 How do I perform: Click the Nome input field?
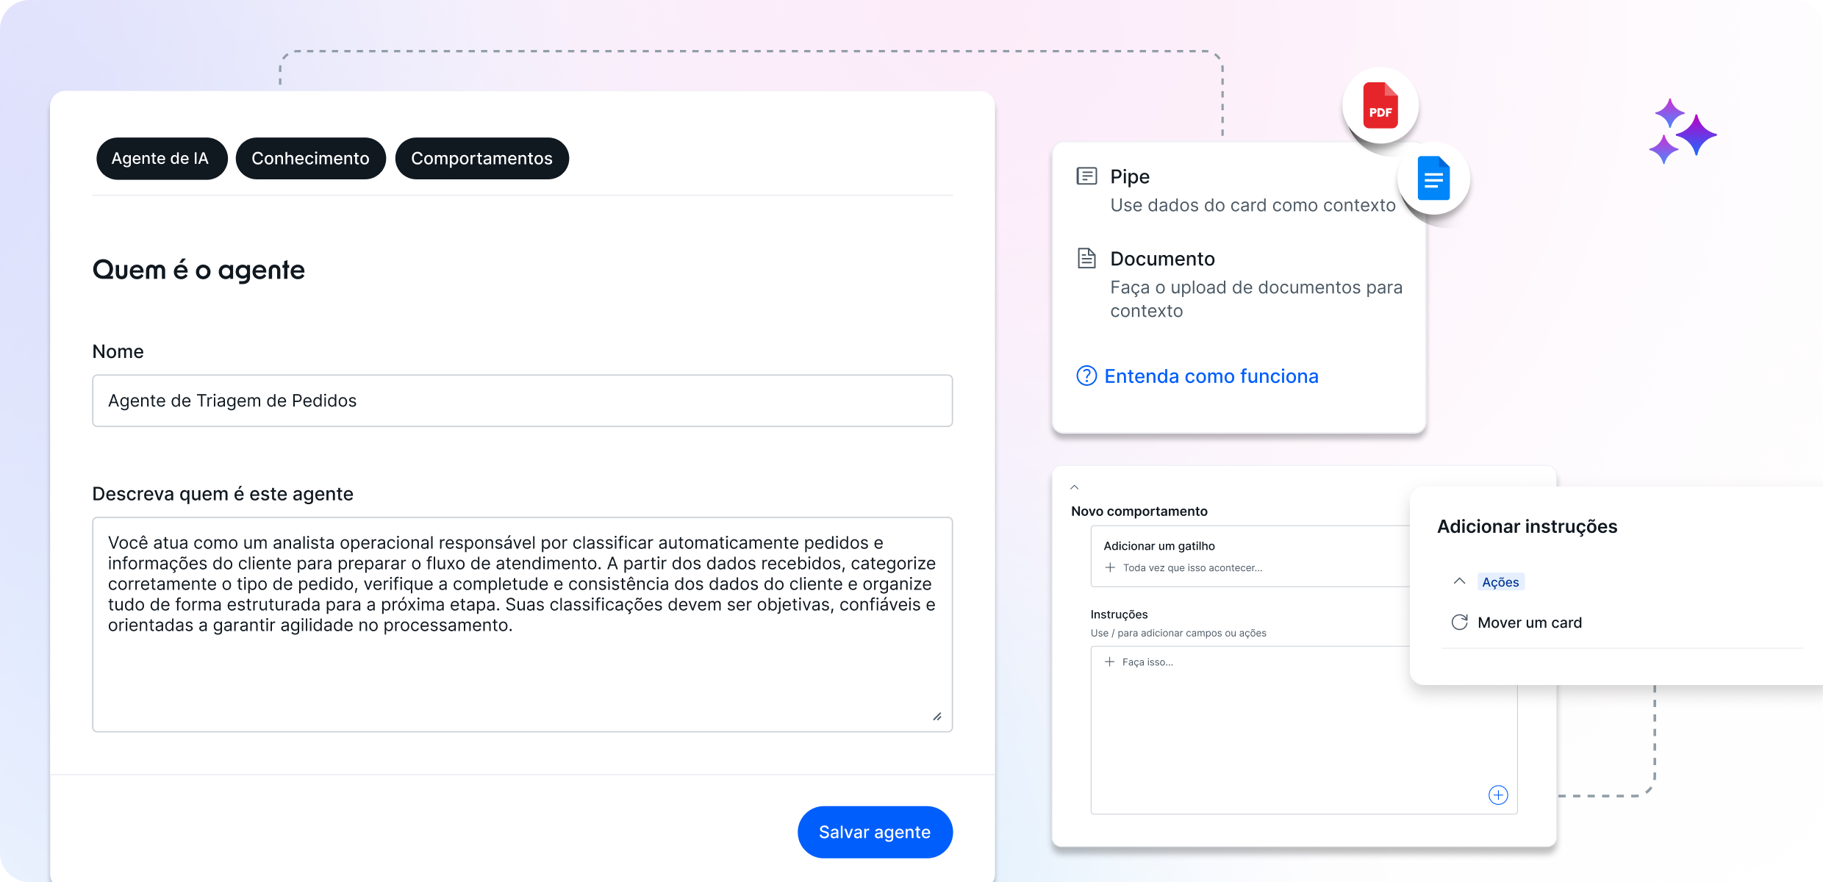tap(522, 401)
